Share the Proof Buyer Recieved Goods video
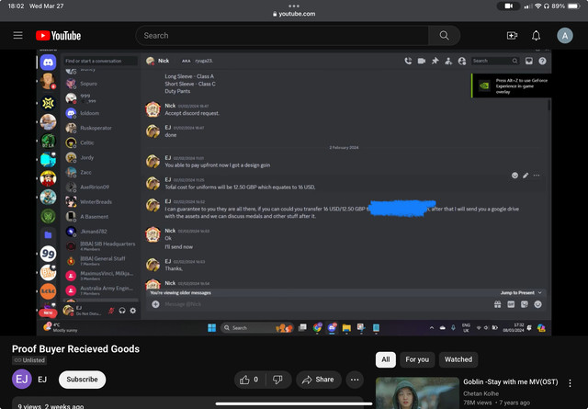The height and width of the screenshot is (409, 588). coord(319,380)
